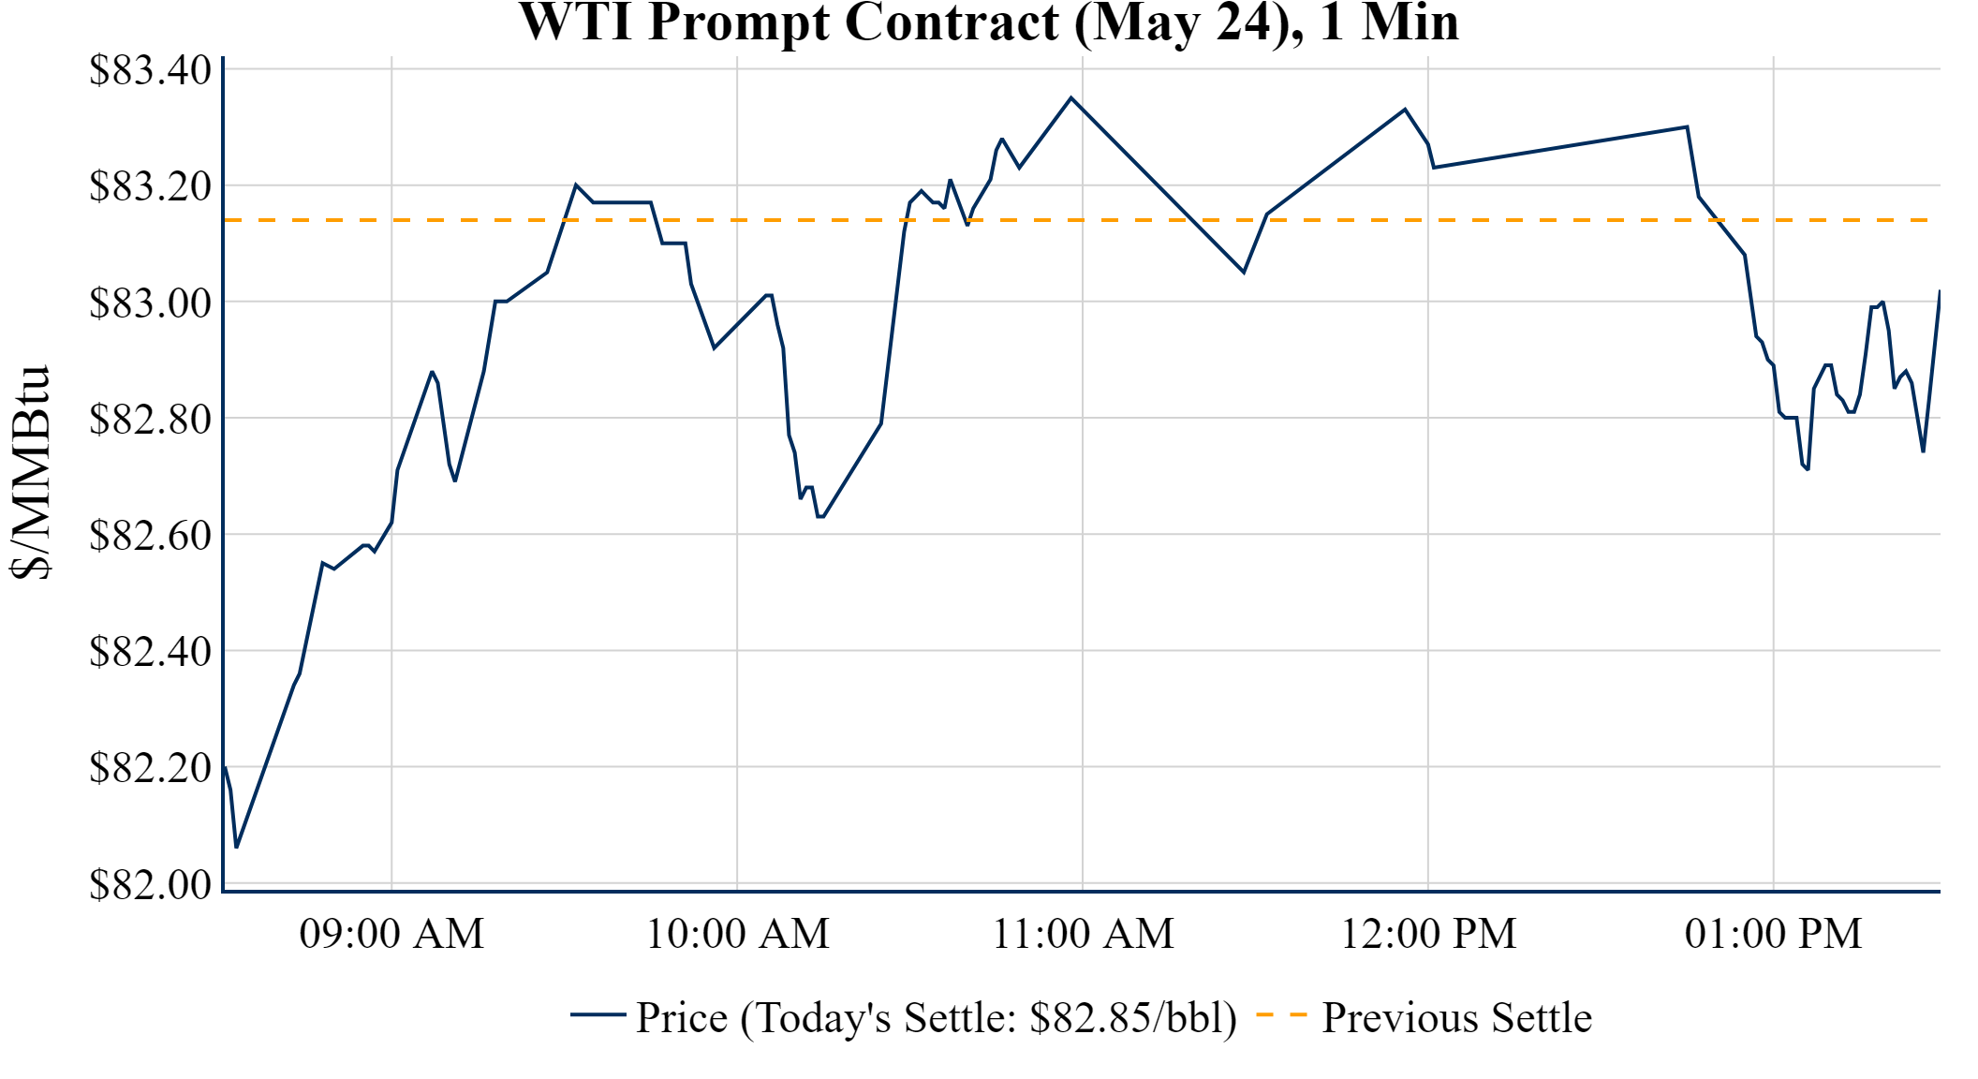Viewport: 1978px width, 1079px height.
Task: Select the 12:00 PM x-axis tick label
Action: [x=1428, y=934]
